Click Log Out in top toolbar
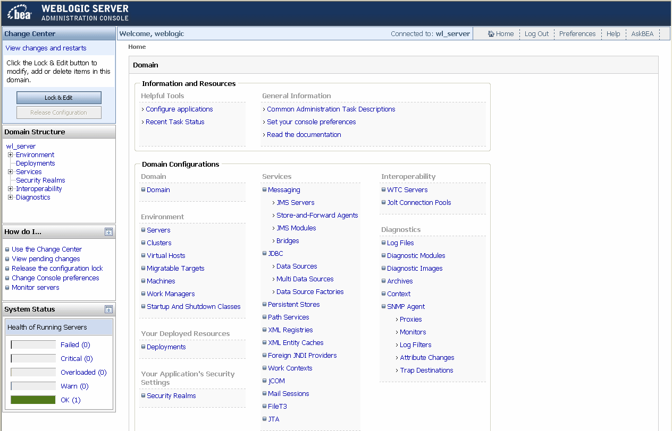The width and height of the screenshot is (672, 431). (536, 34)
